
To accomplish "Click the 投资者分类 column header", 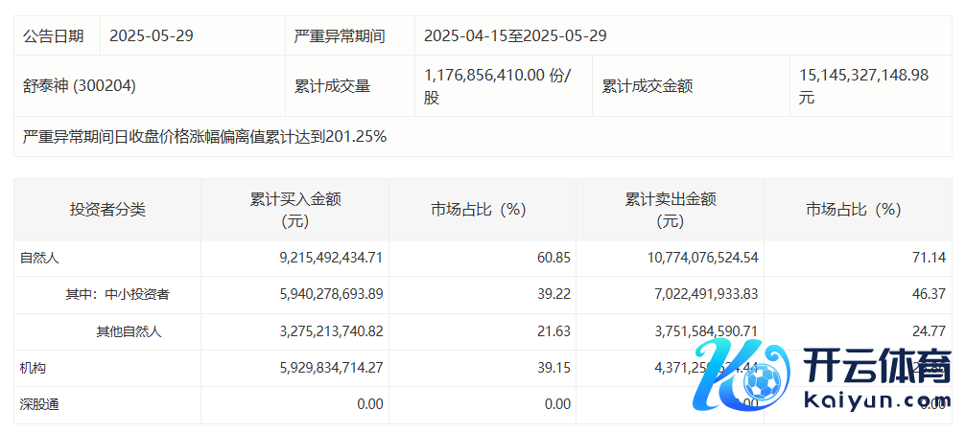I will pos(107,209).
